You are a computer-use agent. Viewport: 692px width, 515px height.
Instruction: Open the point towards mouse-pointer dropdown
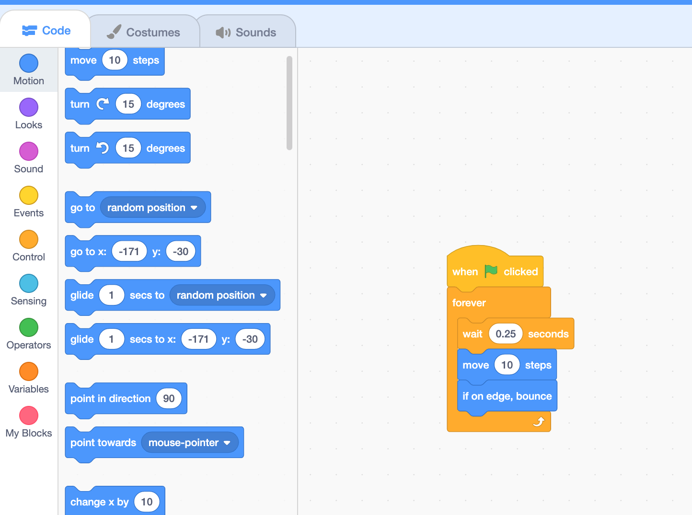[190, 442]
